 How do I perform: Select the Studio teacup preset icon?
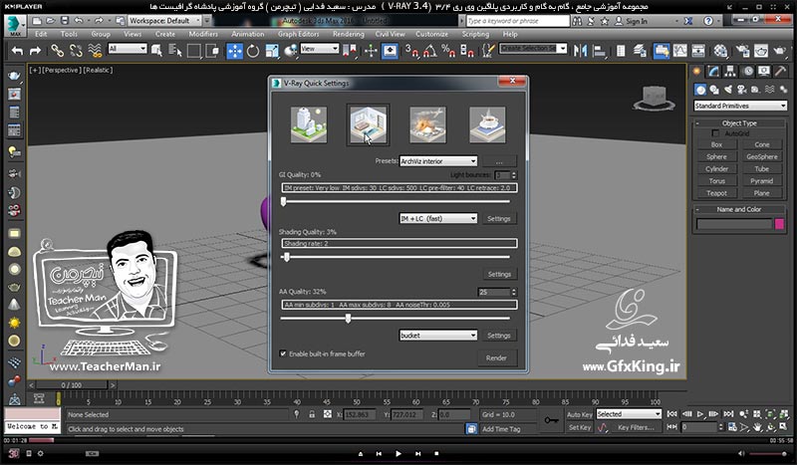[x=487, y=124]
